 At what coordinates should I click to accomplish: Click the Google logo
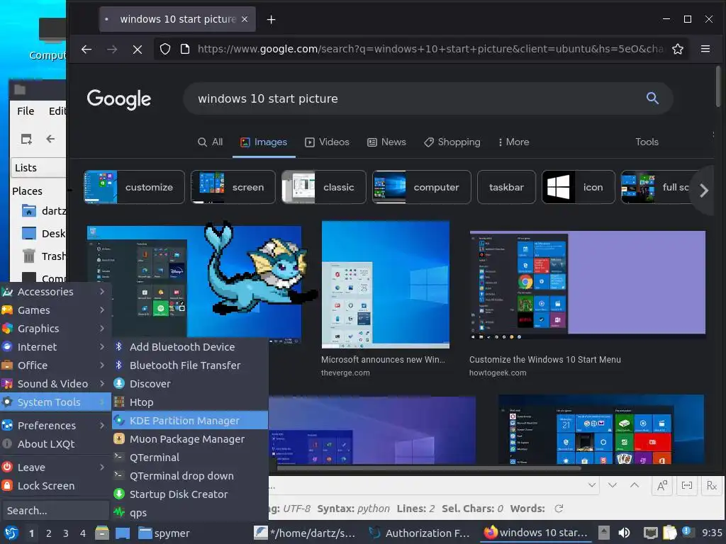click(119, 99)
